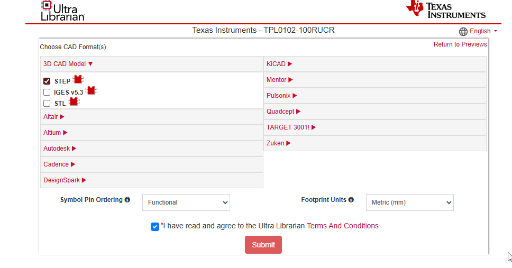
Task: Expand the Altium format section
Action: 152,133
